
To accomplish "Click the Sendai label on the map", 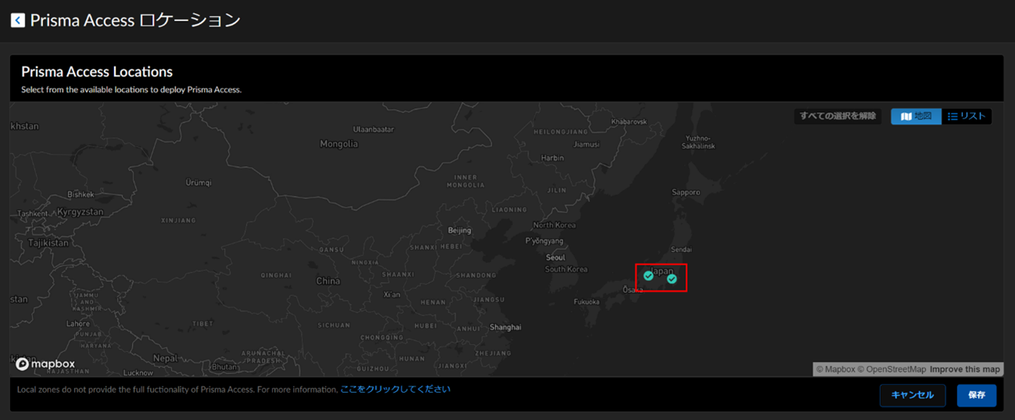I will (681, 250).
